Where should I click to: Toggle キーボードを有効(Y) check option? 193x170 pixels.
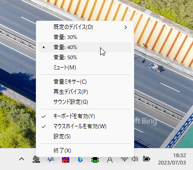tap(85, 116)
